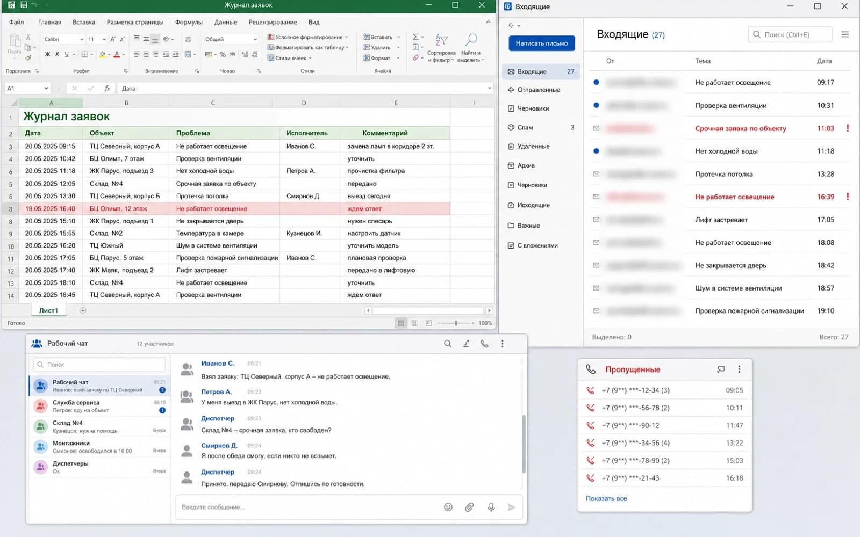
Task: Toggle italic formatting in Excel ribbon
Action: point(57,54)
